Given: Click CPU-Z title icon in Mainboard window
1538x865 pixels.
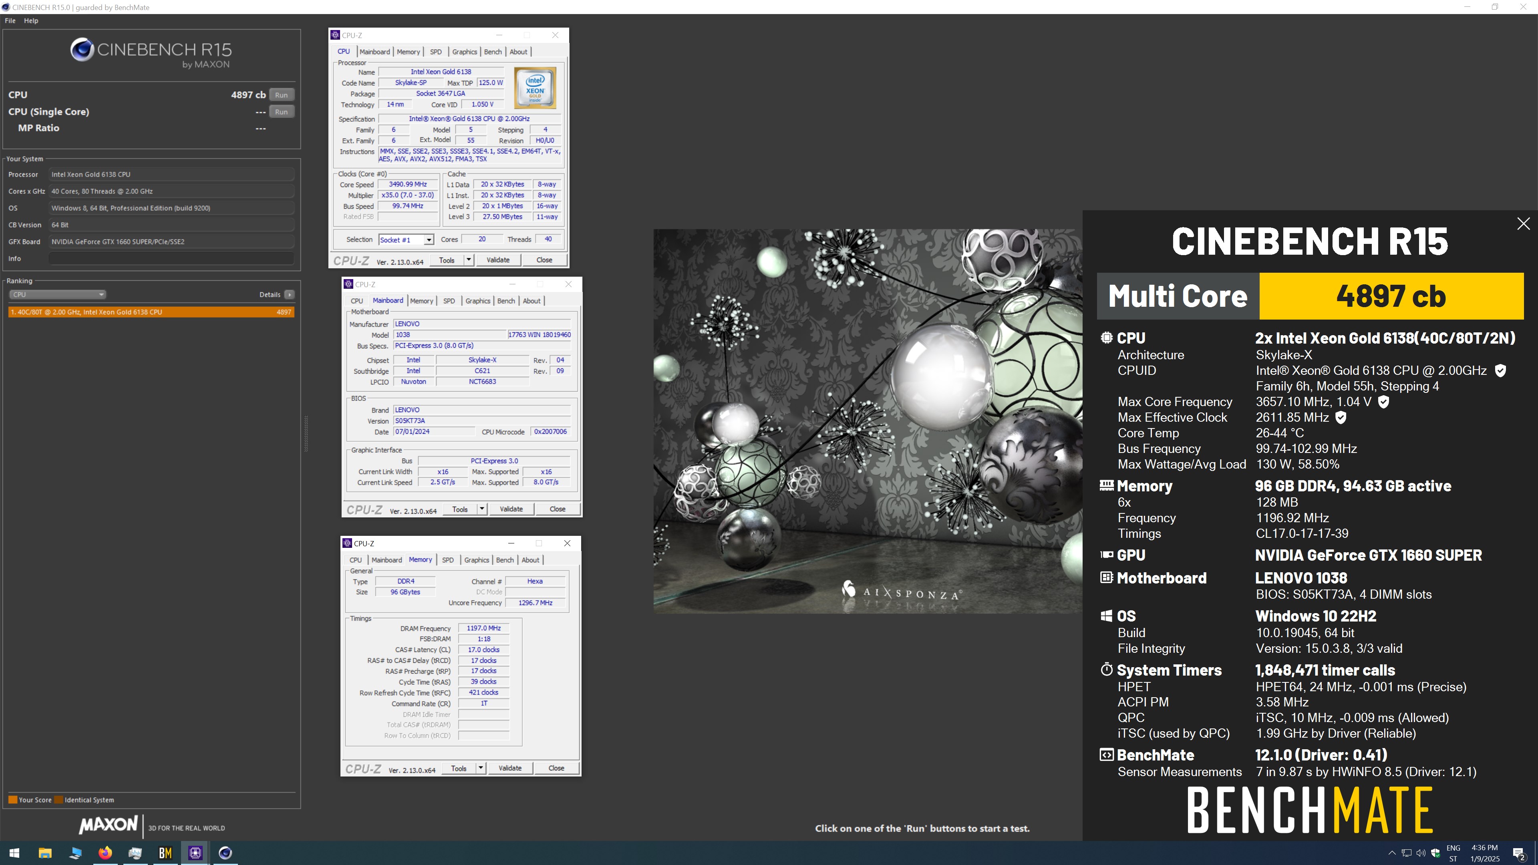Looking at the screenshot, I should (349, 284).
